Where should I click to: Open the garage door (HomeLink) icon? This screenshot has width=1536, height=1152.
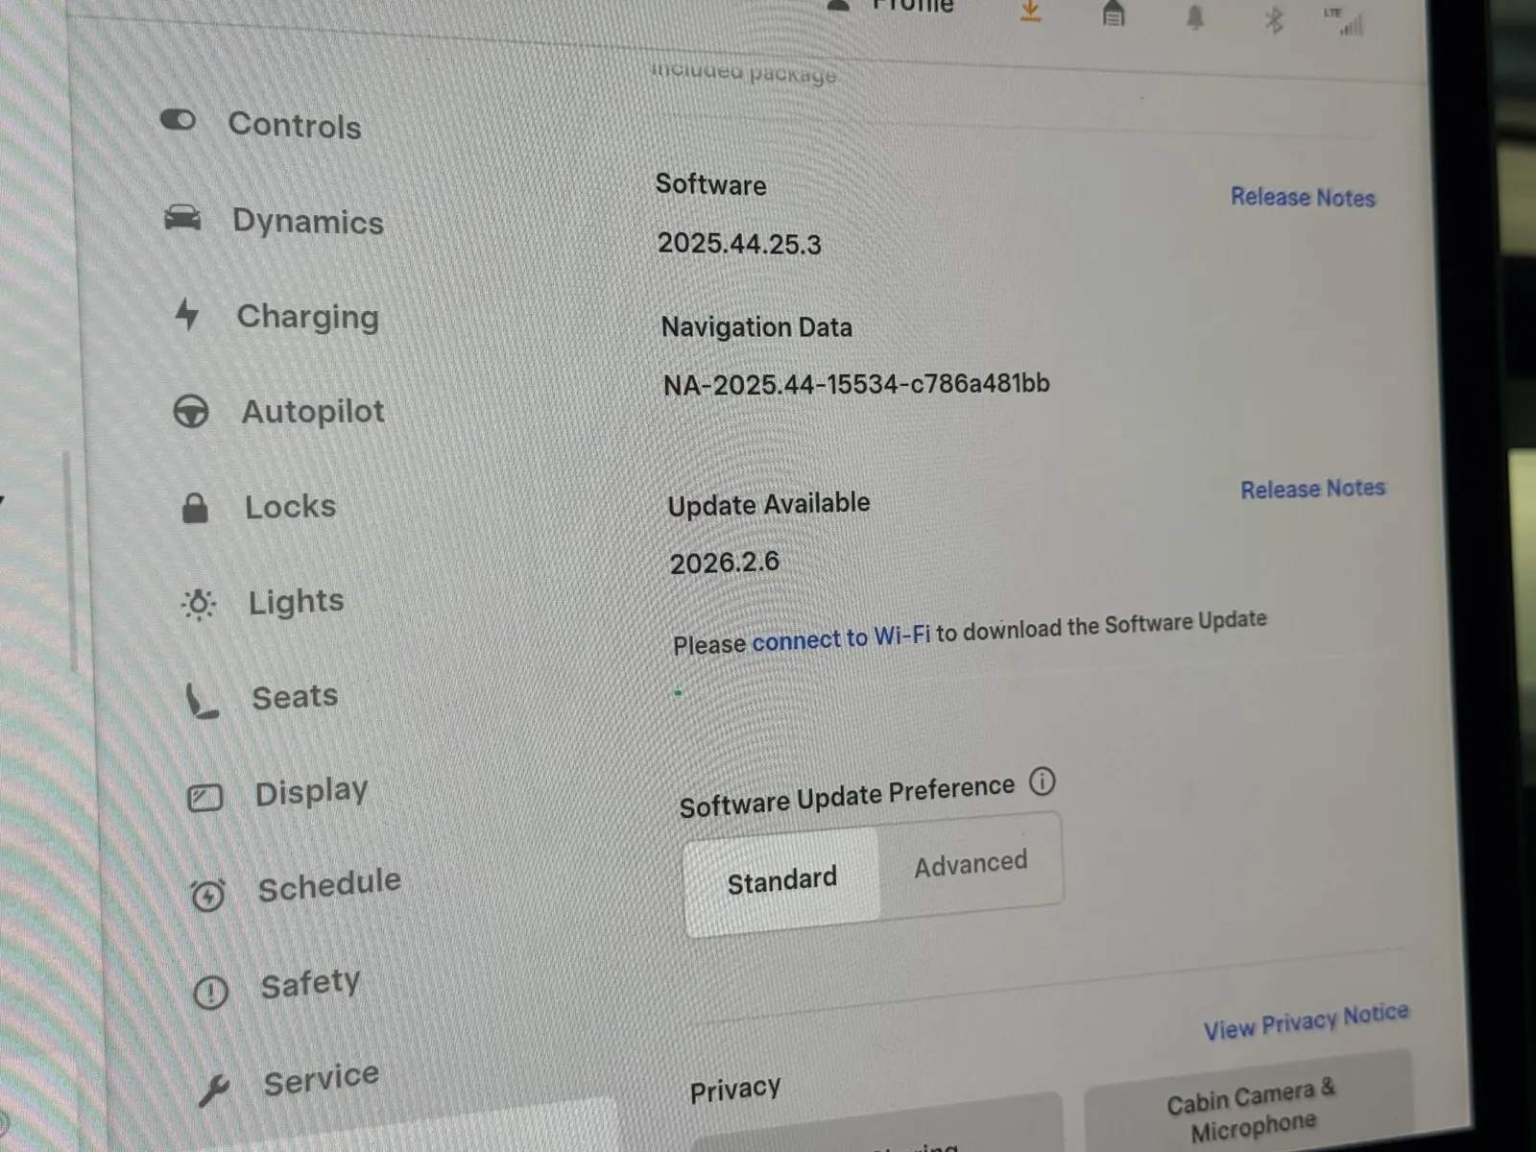click(1113, 14)
